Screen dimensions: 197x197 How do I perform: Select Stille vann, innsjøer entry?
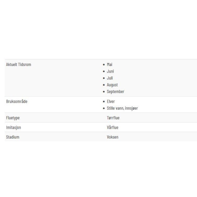click(122, 108)
